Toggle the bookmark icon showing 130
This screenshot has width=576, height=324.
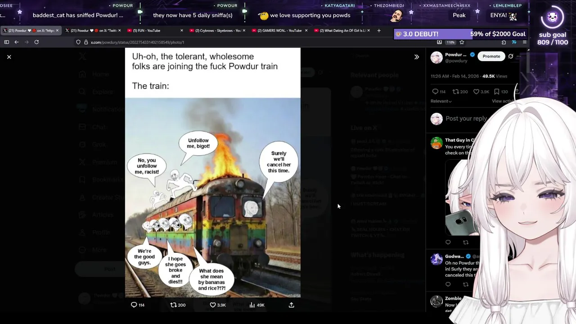[x=496, y=91]
